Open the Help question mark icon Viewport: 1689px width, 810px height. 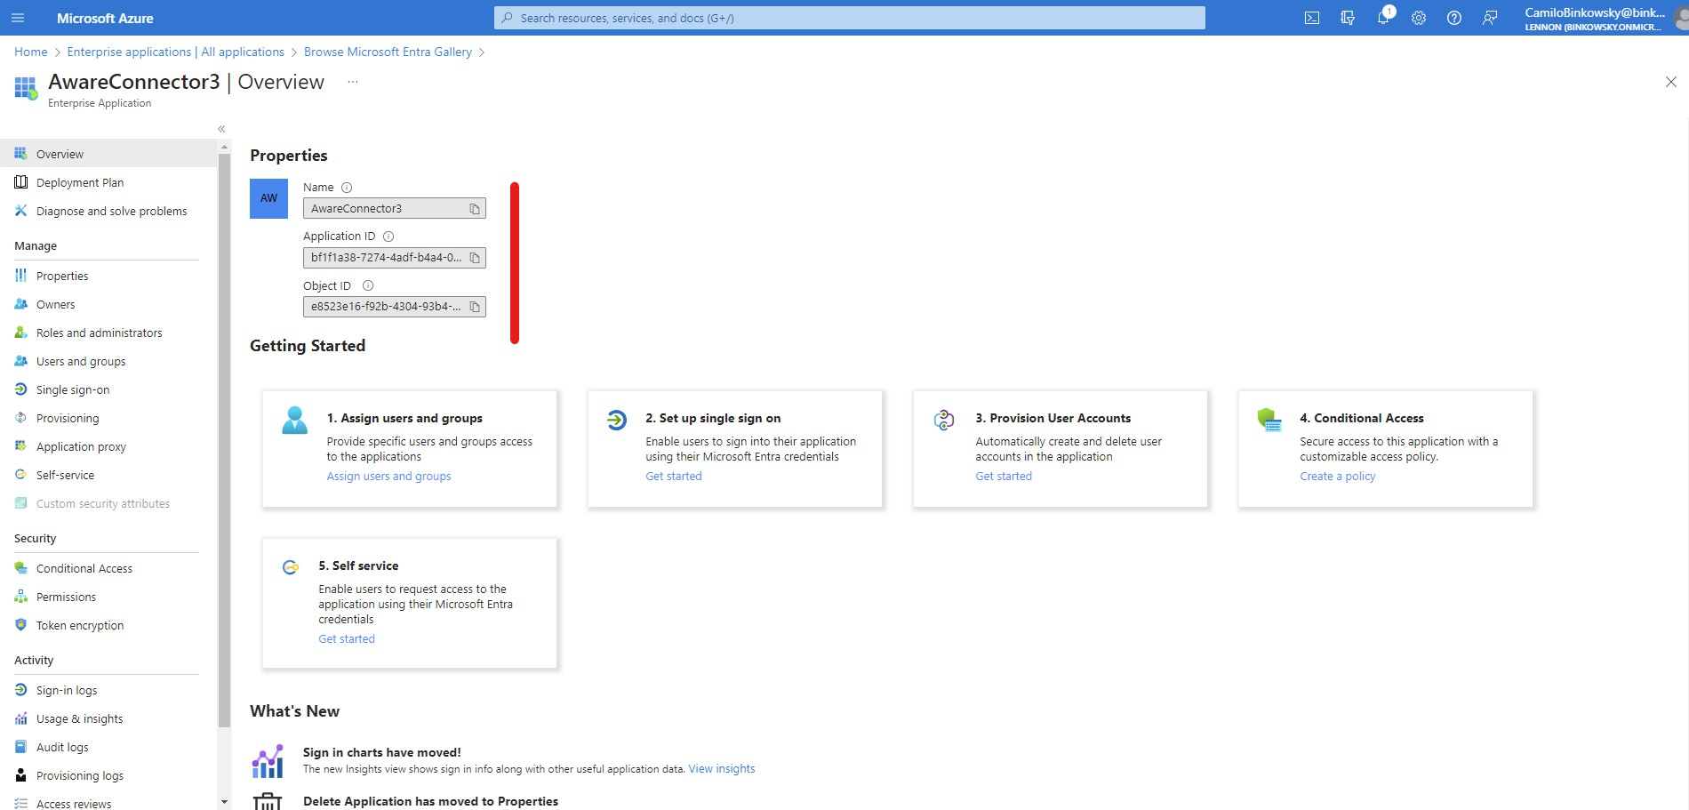[x=1454, y=18]
